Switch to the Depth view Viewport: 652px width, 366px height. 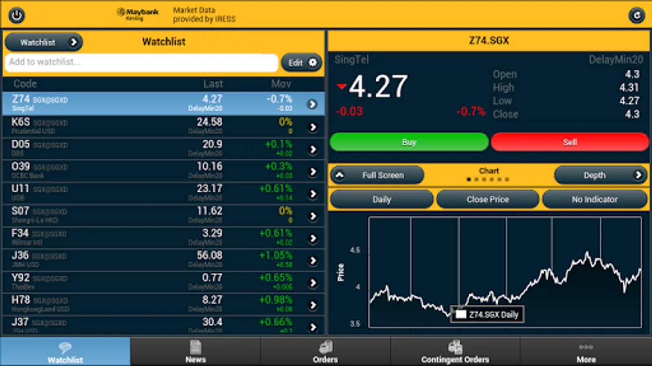(601, 175)
